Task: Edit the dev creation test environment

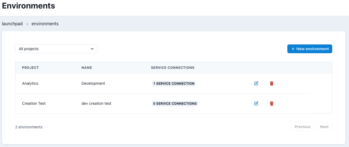Action: pyautogui.click(x=256, y=103)
